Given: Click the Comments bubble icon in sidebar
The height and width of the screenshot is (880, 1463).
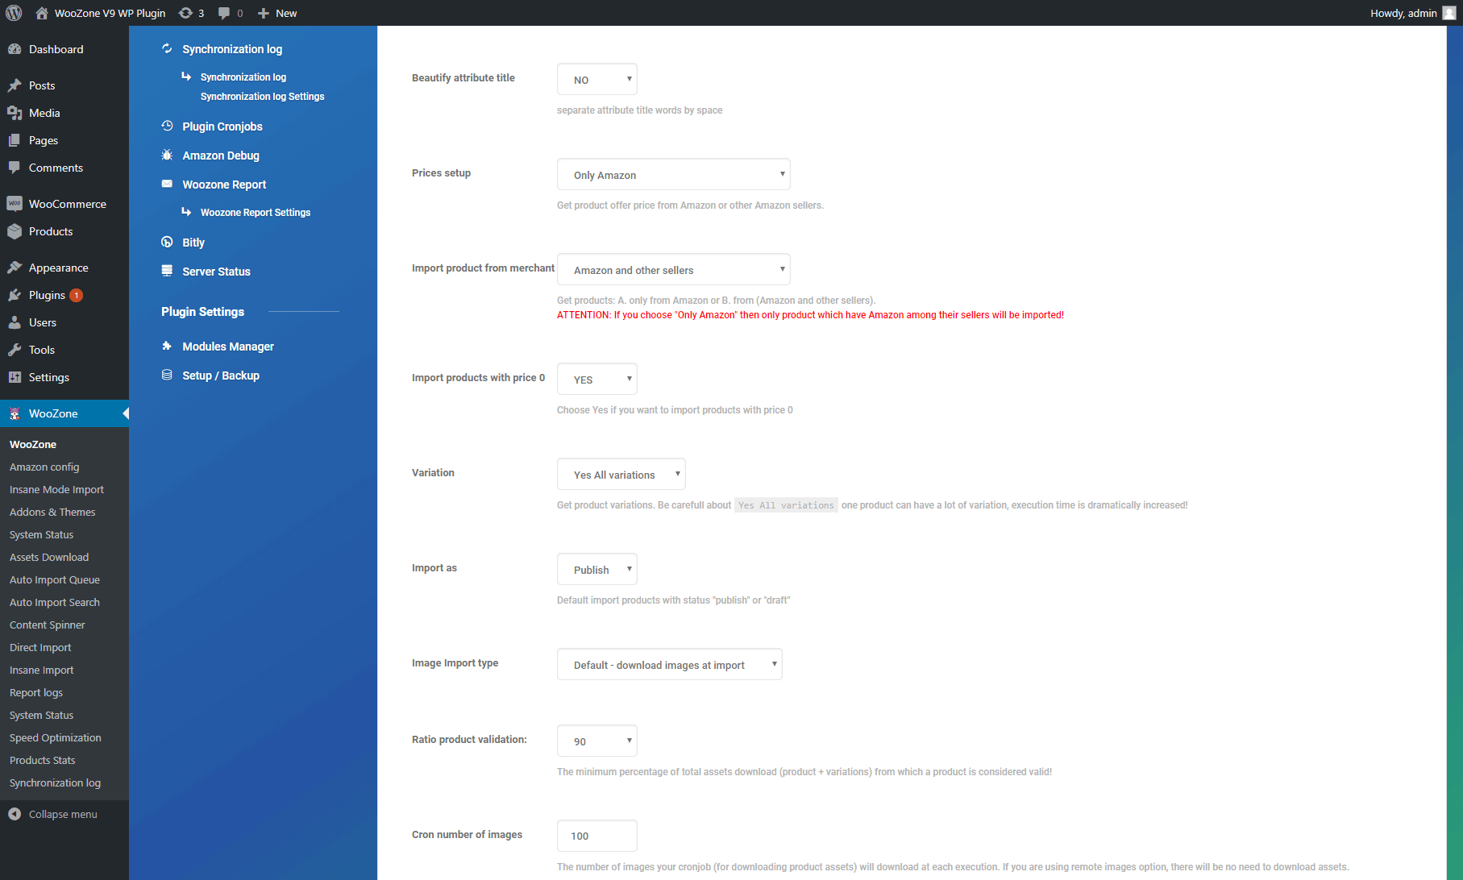Looking at the screenshot, I should point(15,168).
